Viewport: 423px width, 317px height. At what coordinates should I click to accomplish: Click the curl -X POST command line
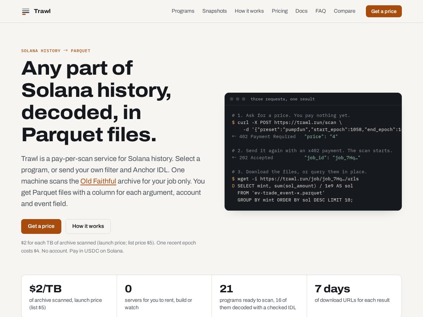[287, 123]
